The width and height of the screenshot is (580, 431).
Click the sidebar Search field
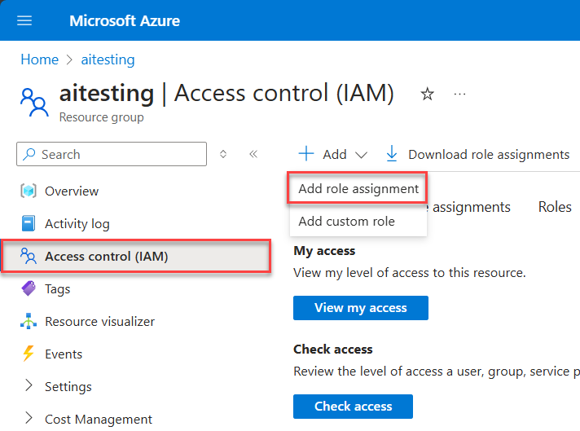click(112, 154)
